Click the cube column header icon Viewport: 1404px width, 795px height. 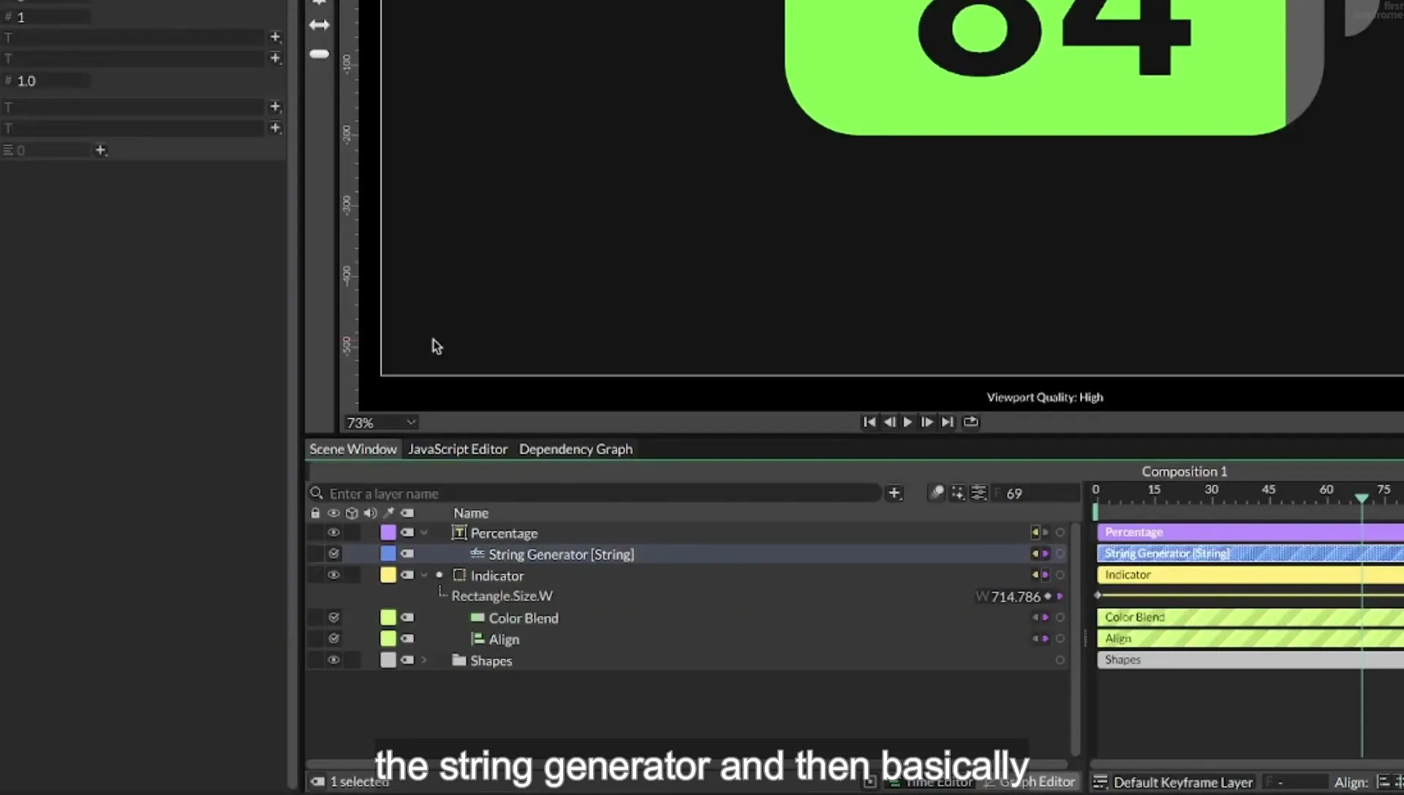pyautogui.click(x=352, y=513)
